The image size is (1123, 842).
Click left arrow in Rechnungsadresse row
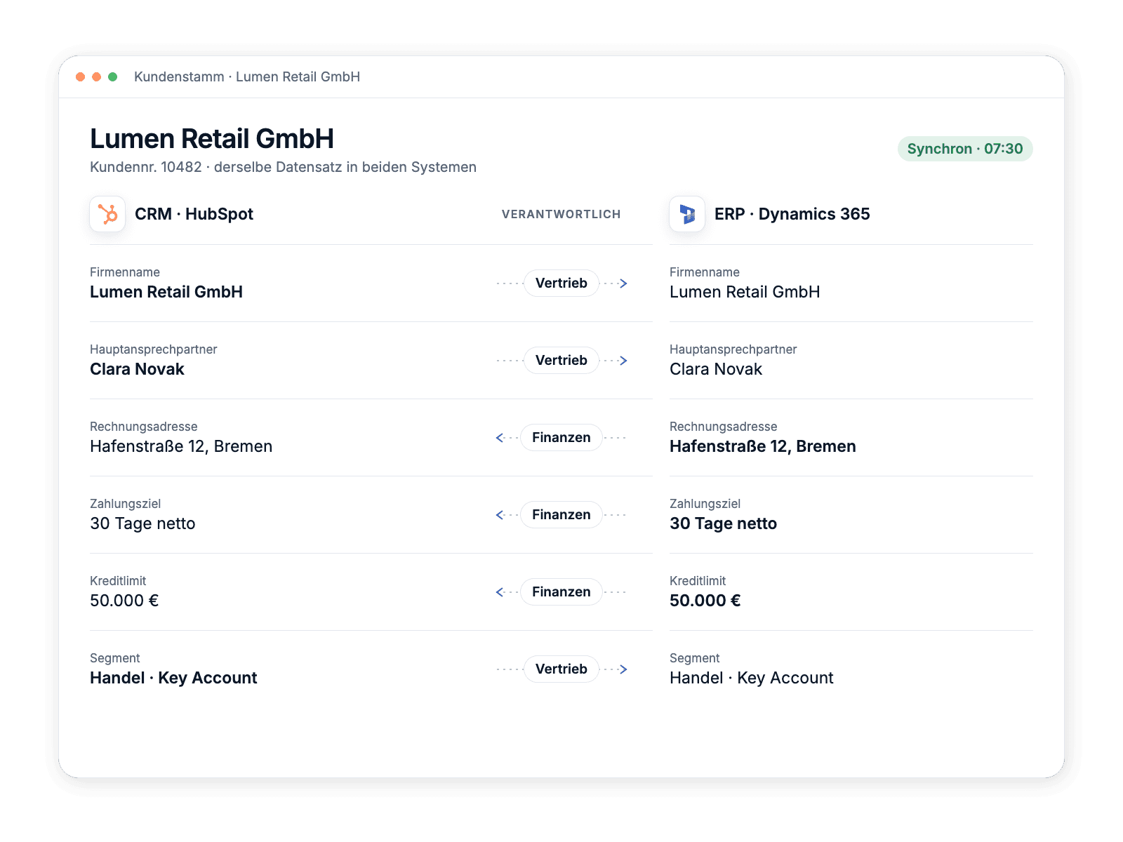[500, 438]
